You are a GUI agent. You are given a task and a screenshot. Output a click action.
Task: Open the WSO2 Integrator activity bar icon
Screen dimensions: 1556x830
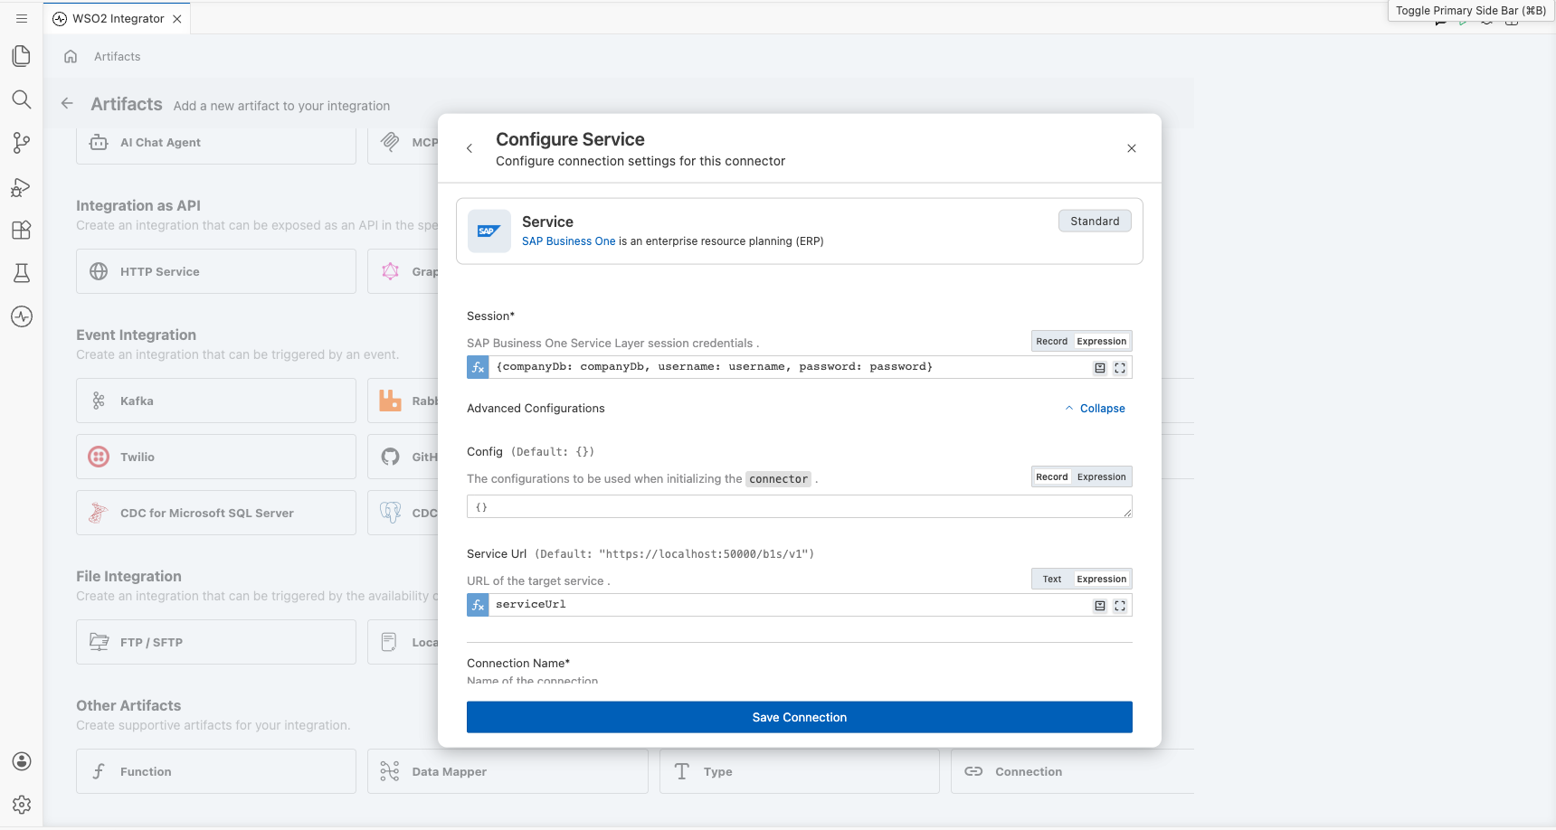22,316
